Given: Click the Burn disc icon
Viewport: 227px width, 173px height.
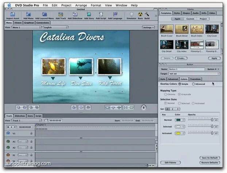Looking at the screenshot, I should (x=140, y=14).
